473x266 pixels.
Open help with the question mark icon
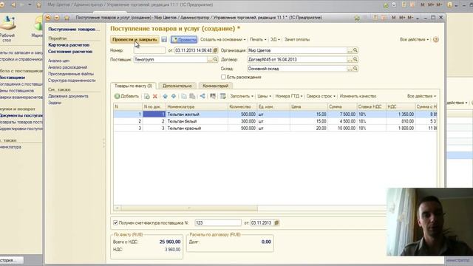435,39
